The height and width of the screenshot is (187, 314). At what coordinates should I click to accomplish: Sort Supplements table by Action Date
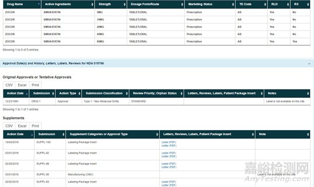coord(18,134)
